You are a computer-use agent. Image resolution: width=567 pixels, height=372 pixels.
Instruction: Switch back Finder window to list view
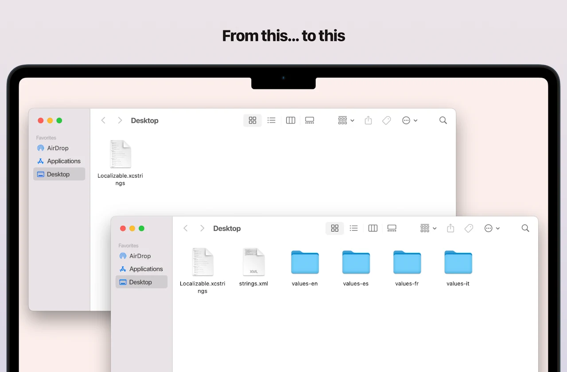pos(272,120)
